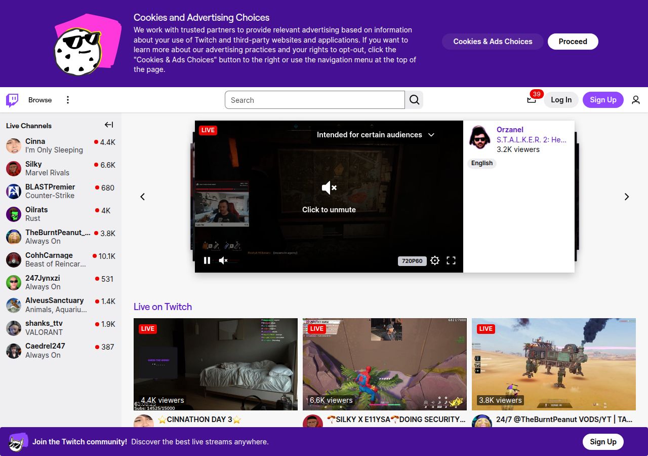Screen dimensions: 648x456
Task: Open the Silky Spider-Man stream thumbnail
Action: click(385, 364)
